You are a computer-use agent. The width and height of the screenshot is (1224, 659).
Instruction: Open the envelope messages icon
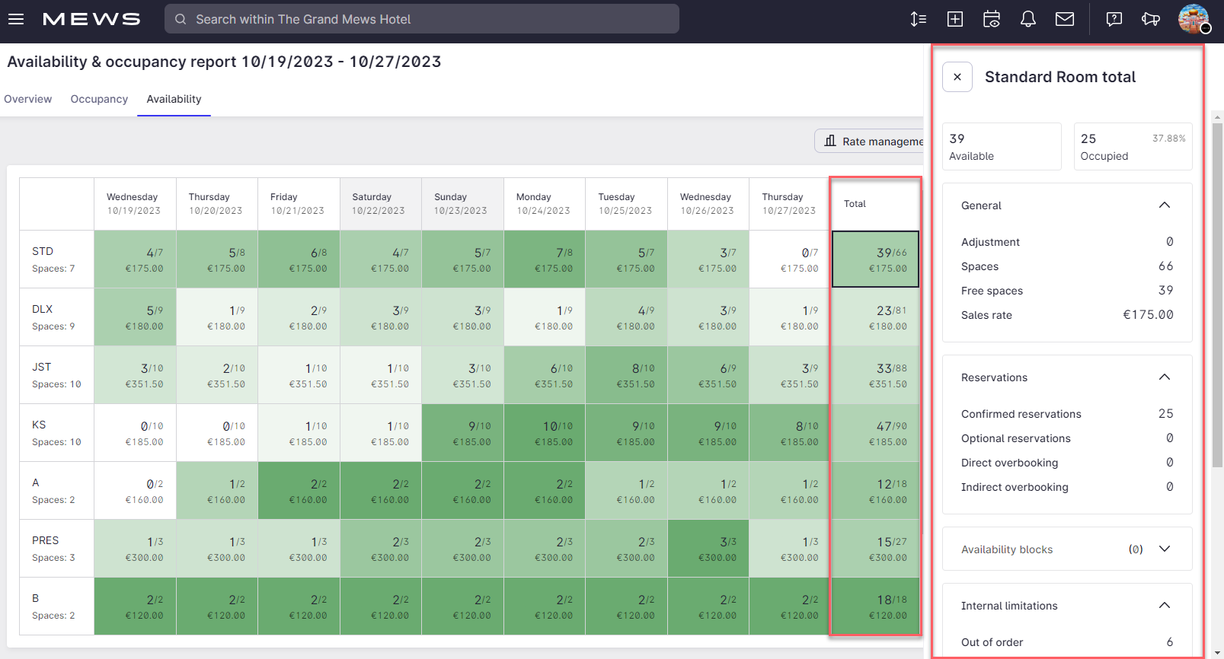click(x=1065, y=19)
